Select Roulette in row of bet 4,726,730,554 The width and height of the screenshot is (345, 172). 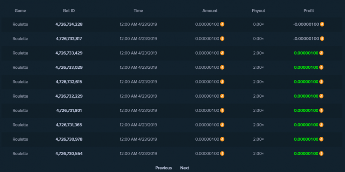(x=20, y=154)
